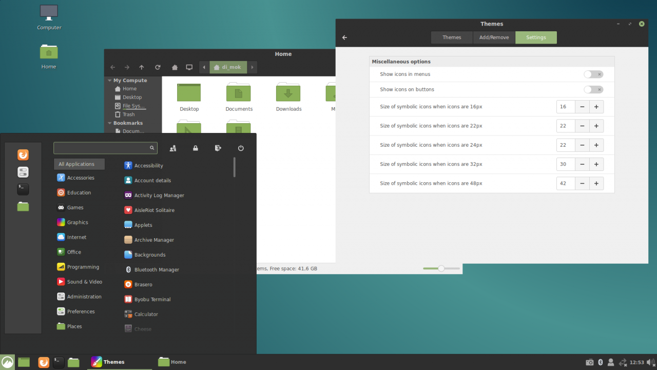Viewport: 657px width, 370px height.
Task: Launch terminal from the taskbar panel
Action: [x=59, y=362]
